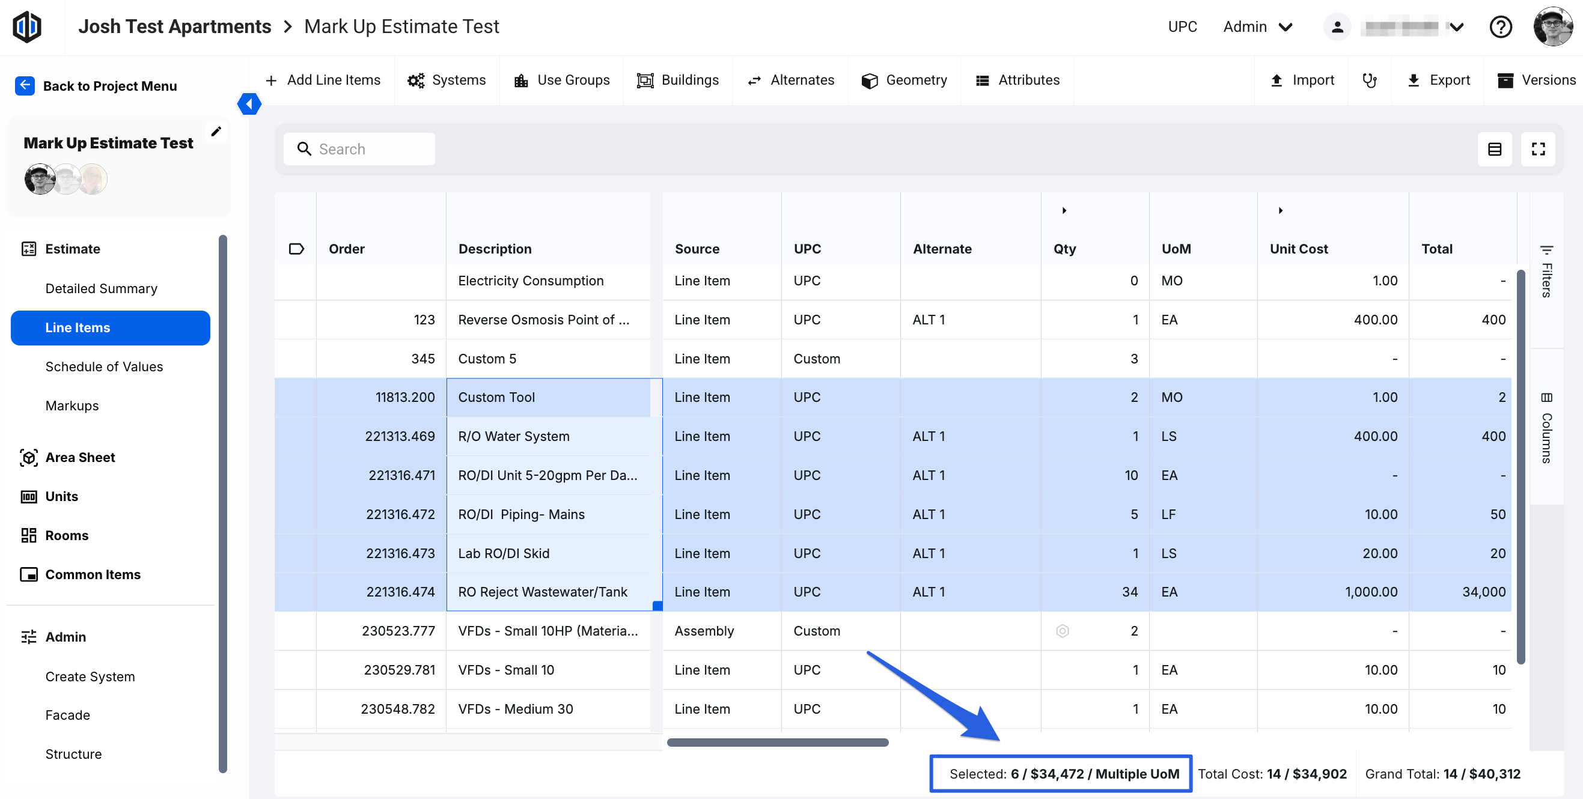Collapse sidebar with blue arrow button
This screenshot has height=799, width=1583.
pos(249,104)
